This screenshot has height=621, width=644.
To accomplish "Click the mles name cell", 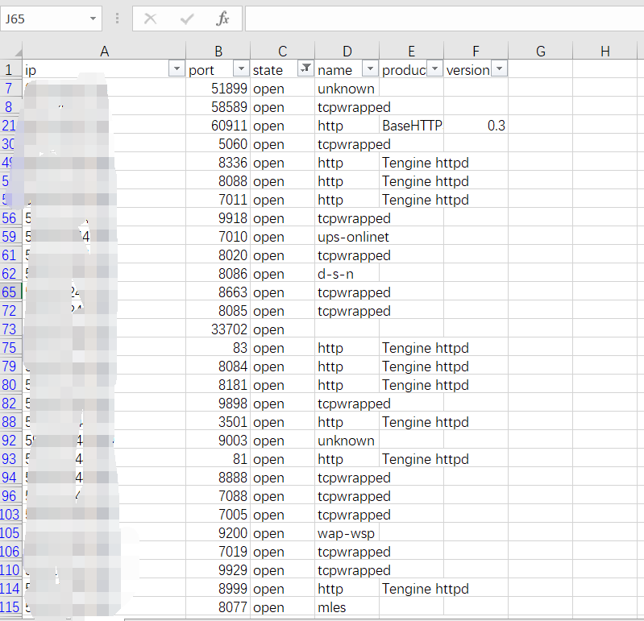I will [x=347, y=607].
